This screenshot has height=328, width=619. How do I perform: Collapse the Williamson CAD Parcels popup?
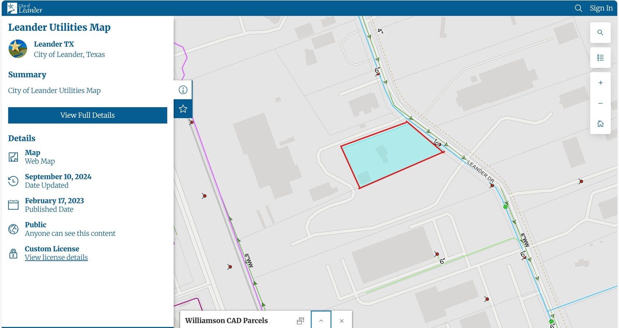pos(321,321)
